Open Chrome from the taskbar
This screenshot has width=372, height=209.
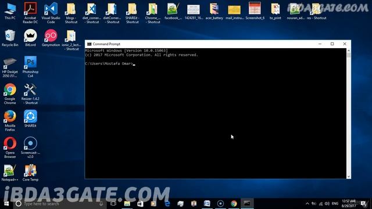click(x=234, y=204)
